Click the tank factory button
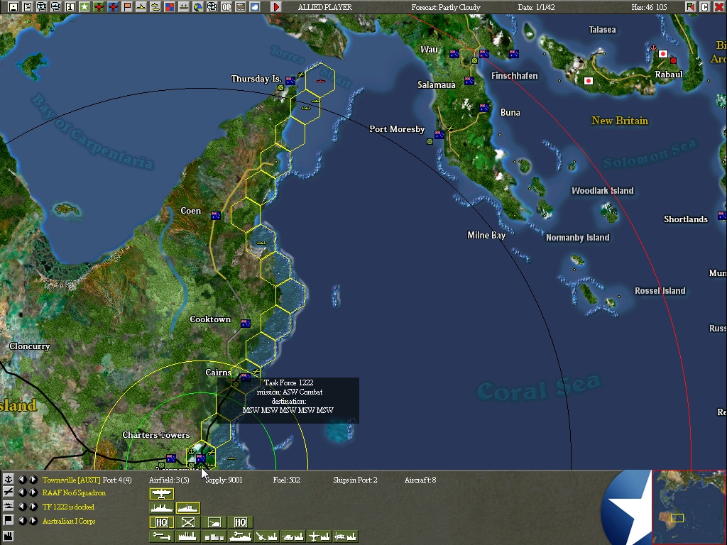 point(293,536)
